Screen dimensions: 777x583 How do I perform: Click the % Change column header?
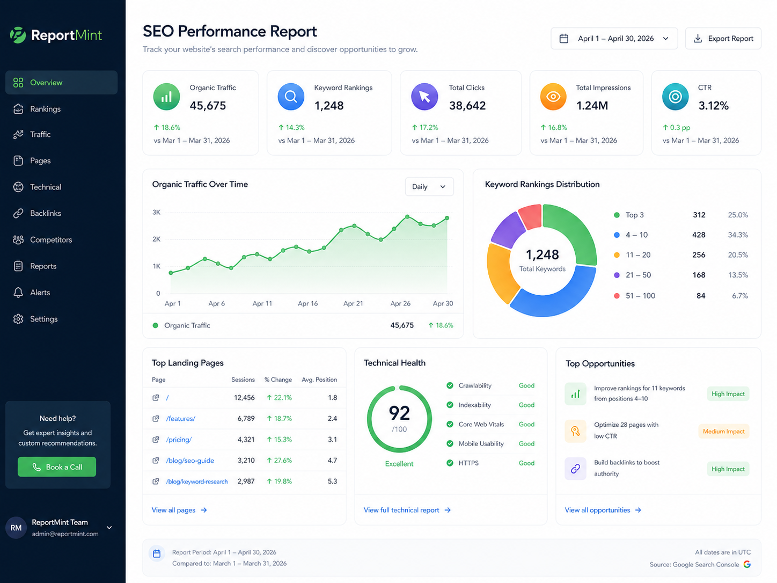tap(278, 380)
